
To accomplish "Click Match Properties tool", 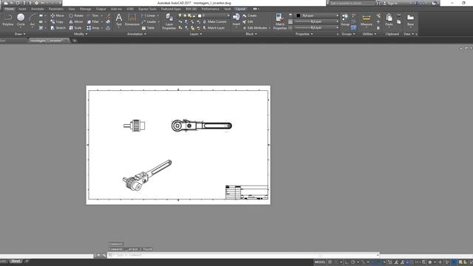I will click(x=280, y=21).
